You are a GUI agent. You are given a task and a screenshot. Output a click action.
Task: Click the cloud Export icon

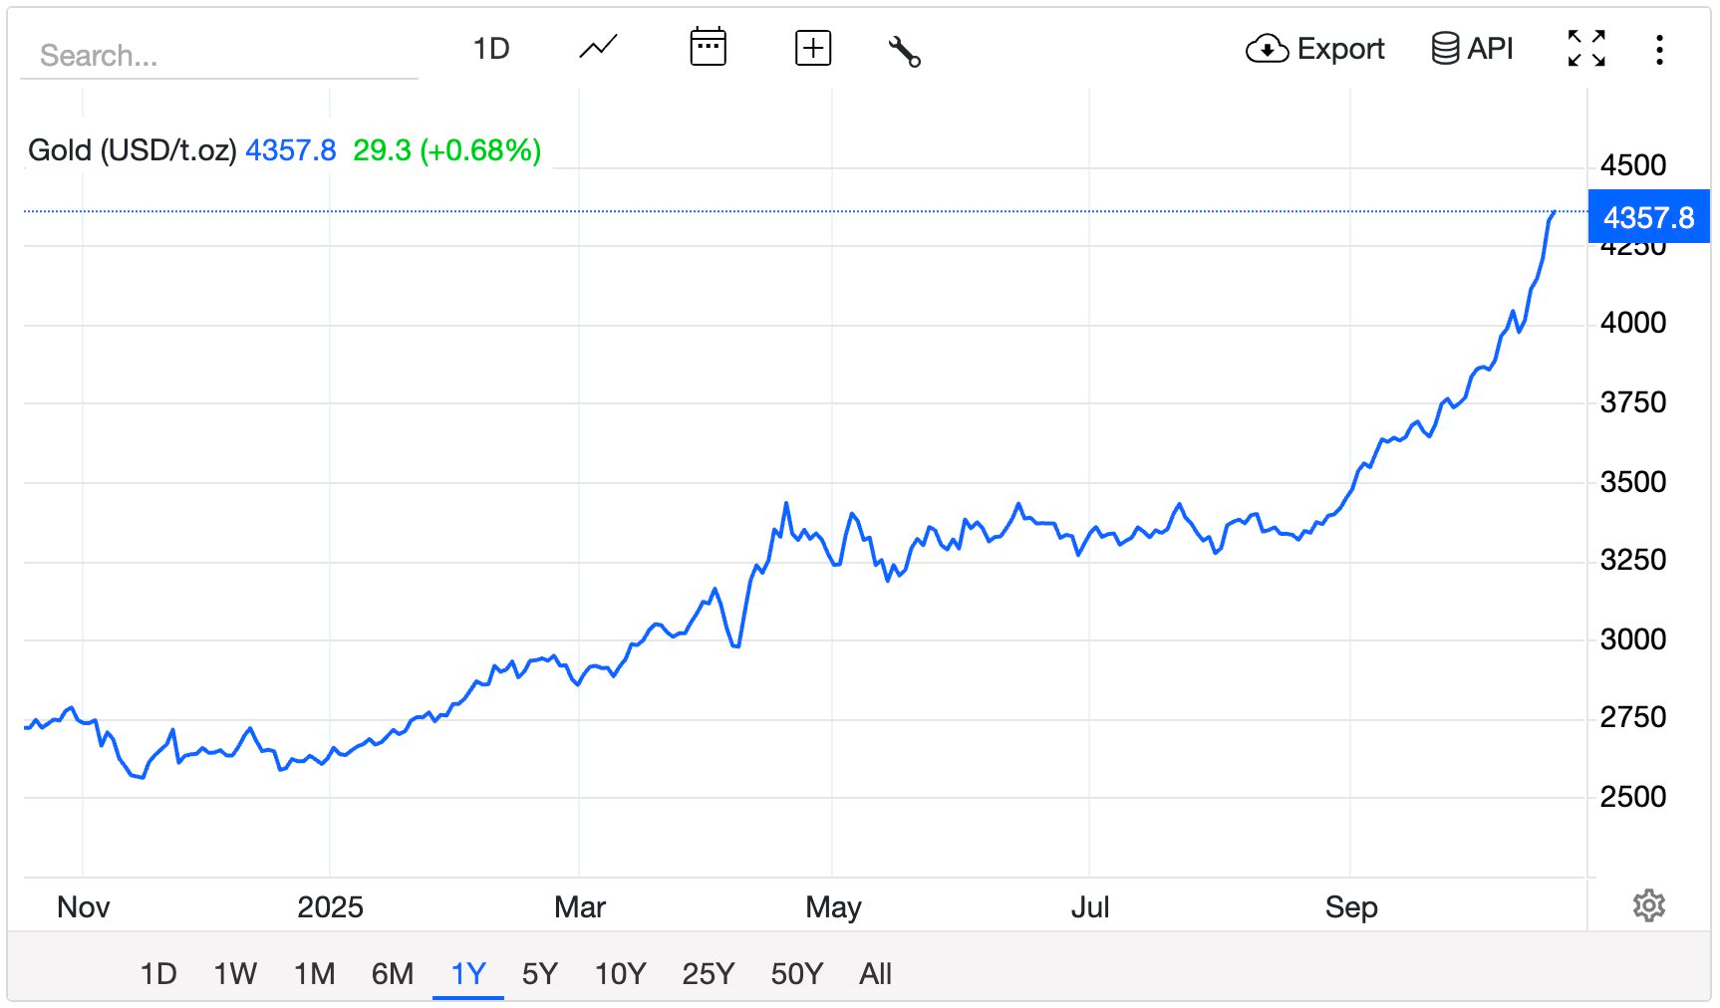pyautogui.click(x=1267, y=49)
